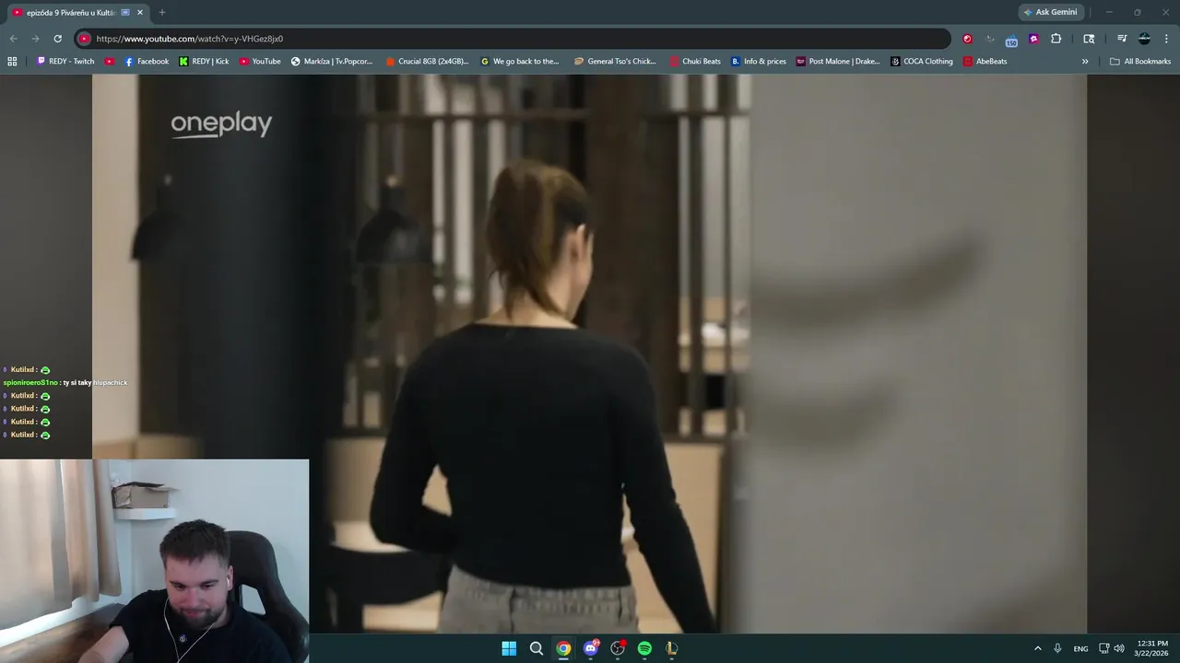Click the site info icon in the address bar
1180x663 pixels.
(84, 39)
